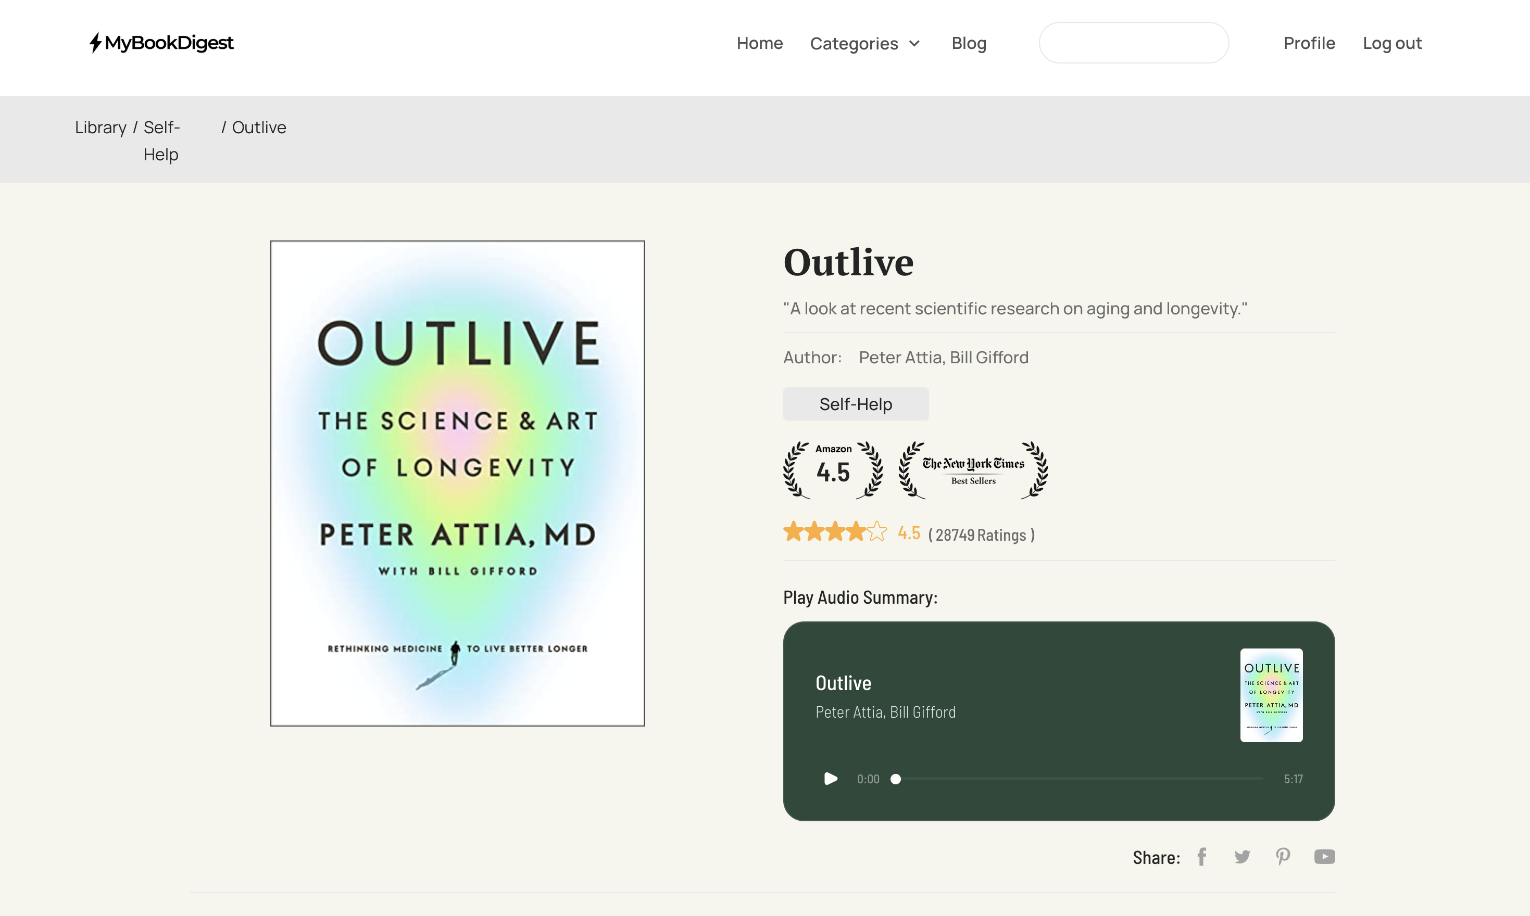Click the 28749 Ratings text
1530x916 pixels.
981,535
